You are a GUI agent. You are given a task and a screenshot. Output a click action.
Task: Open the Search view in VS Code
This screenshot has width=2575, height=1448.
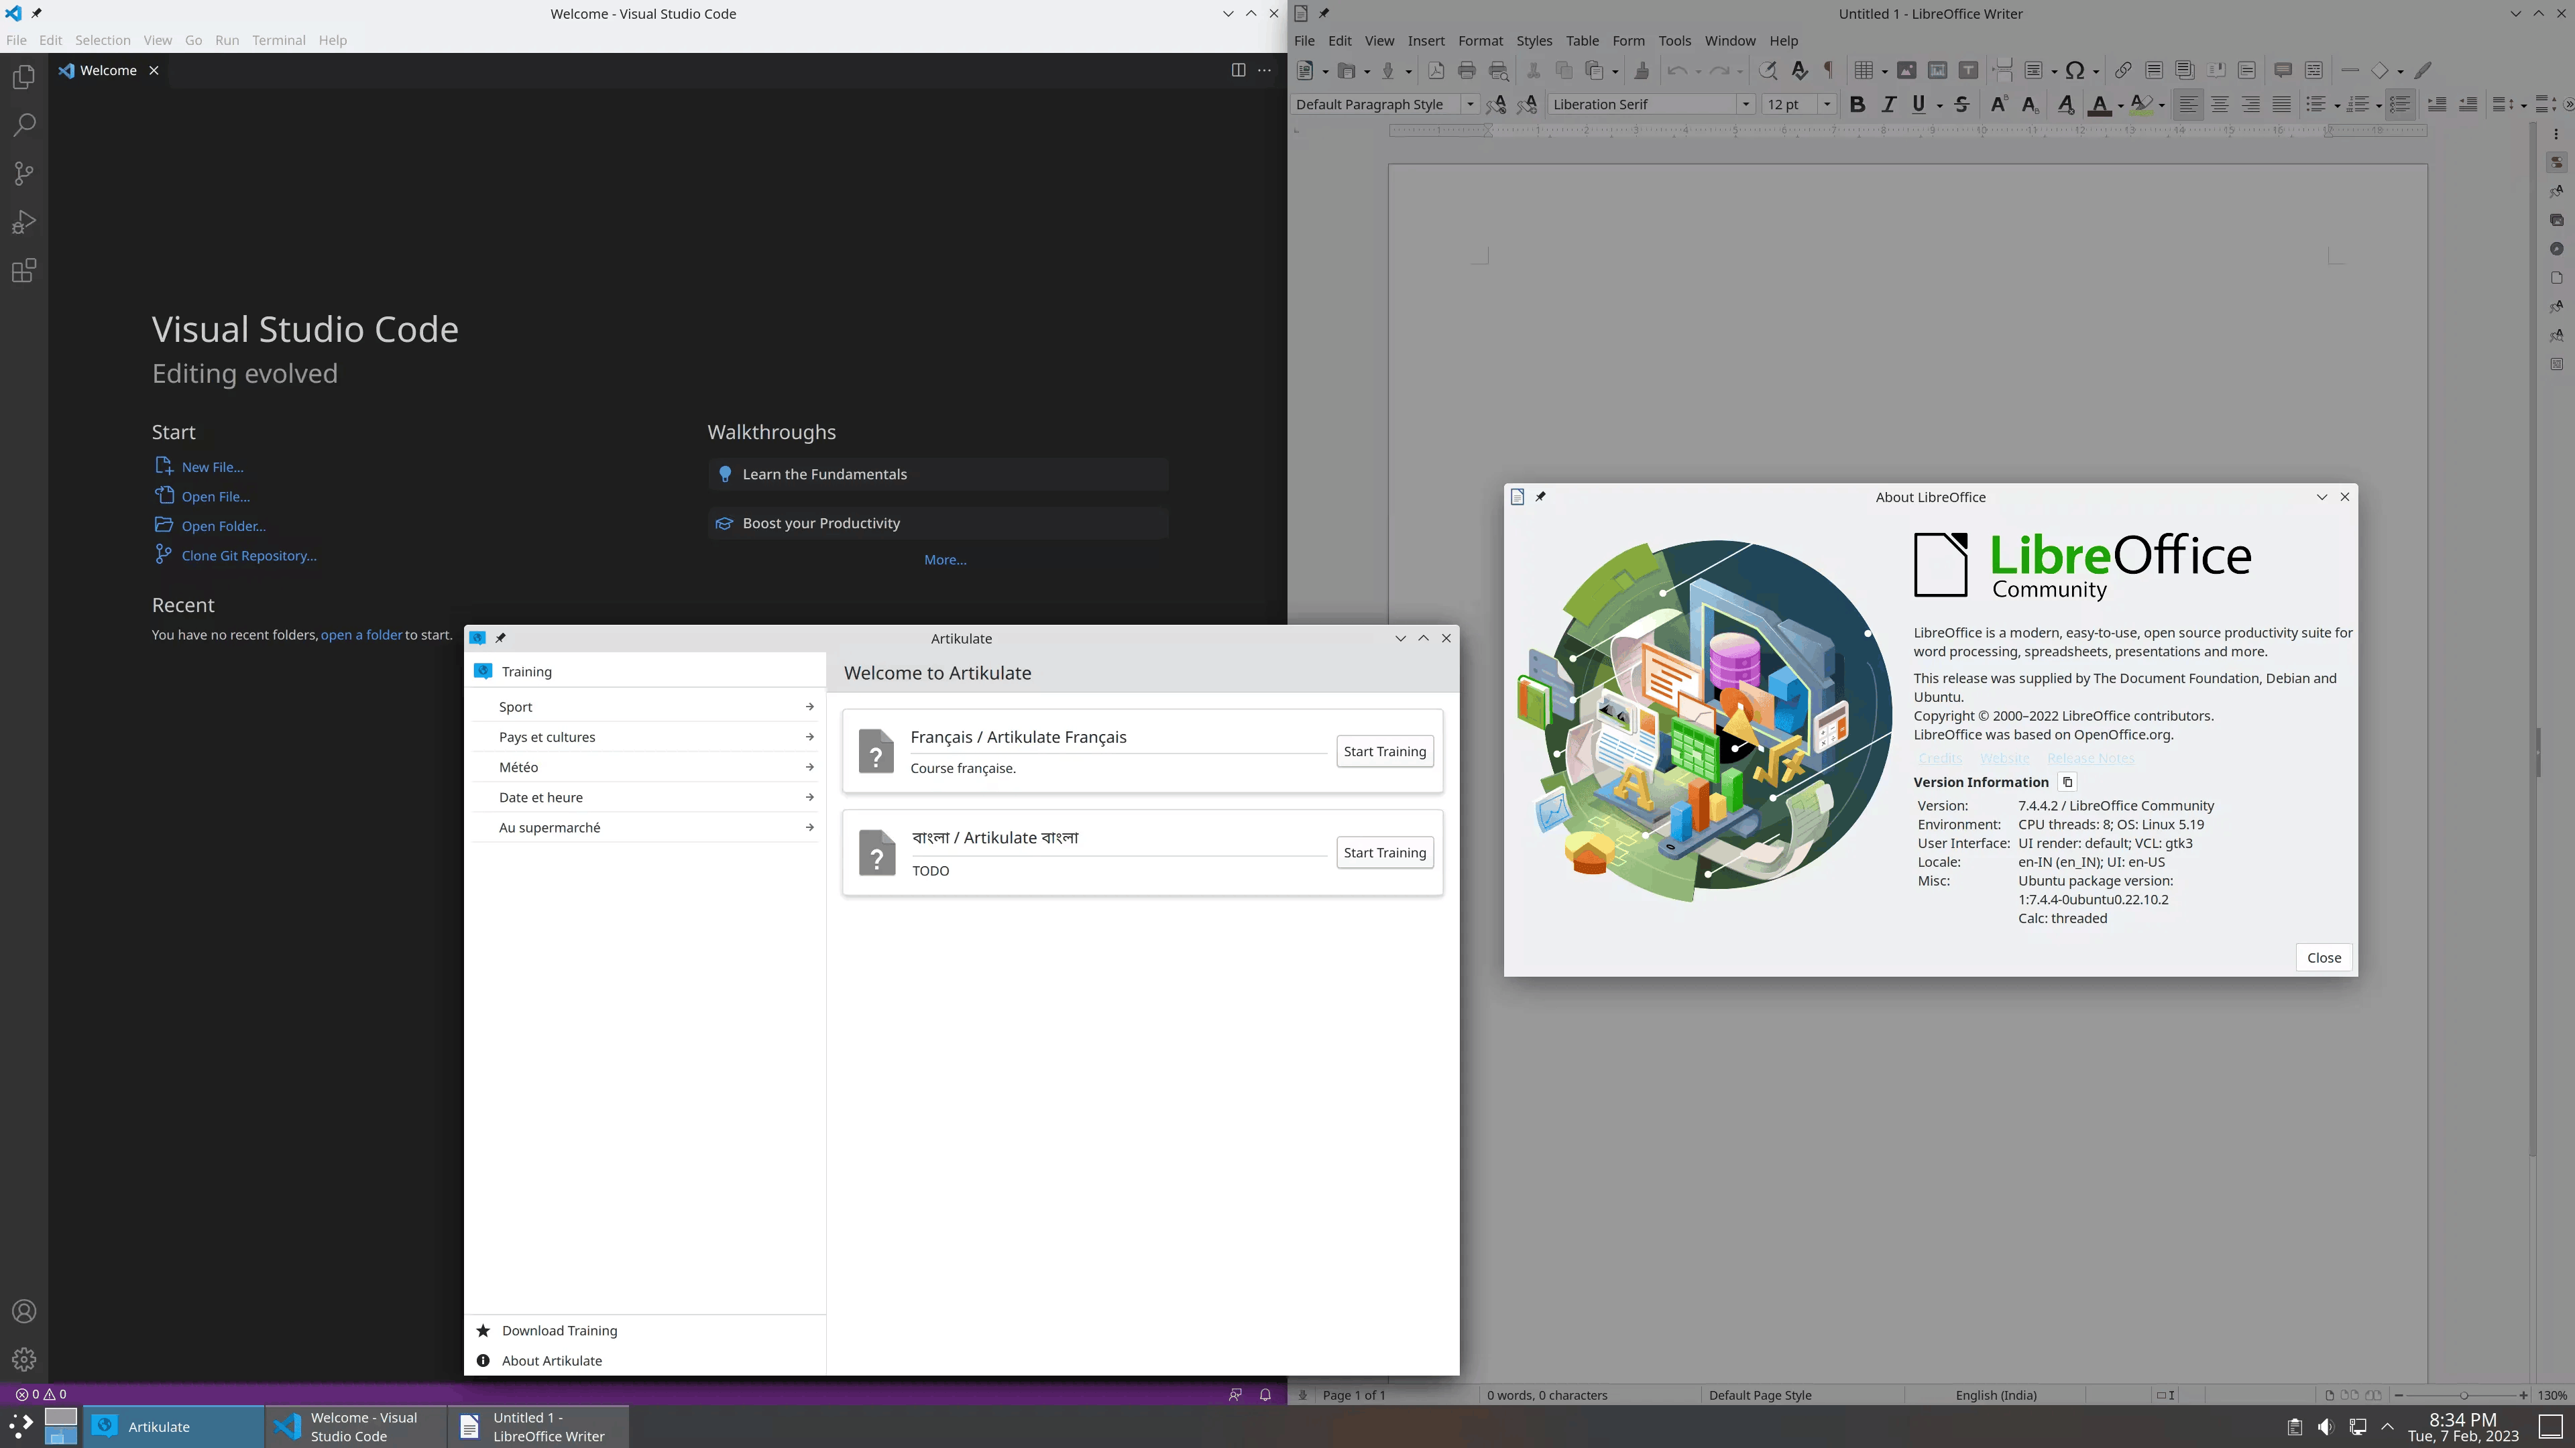point(24,125)
